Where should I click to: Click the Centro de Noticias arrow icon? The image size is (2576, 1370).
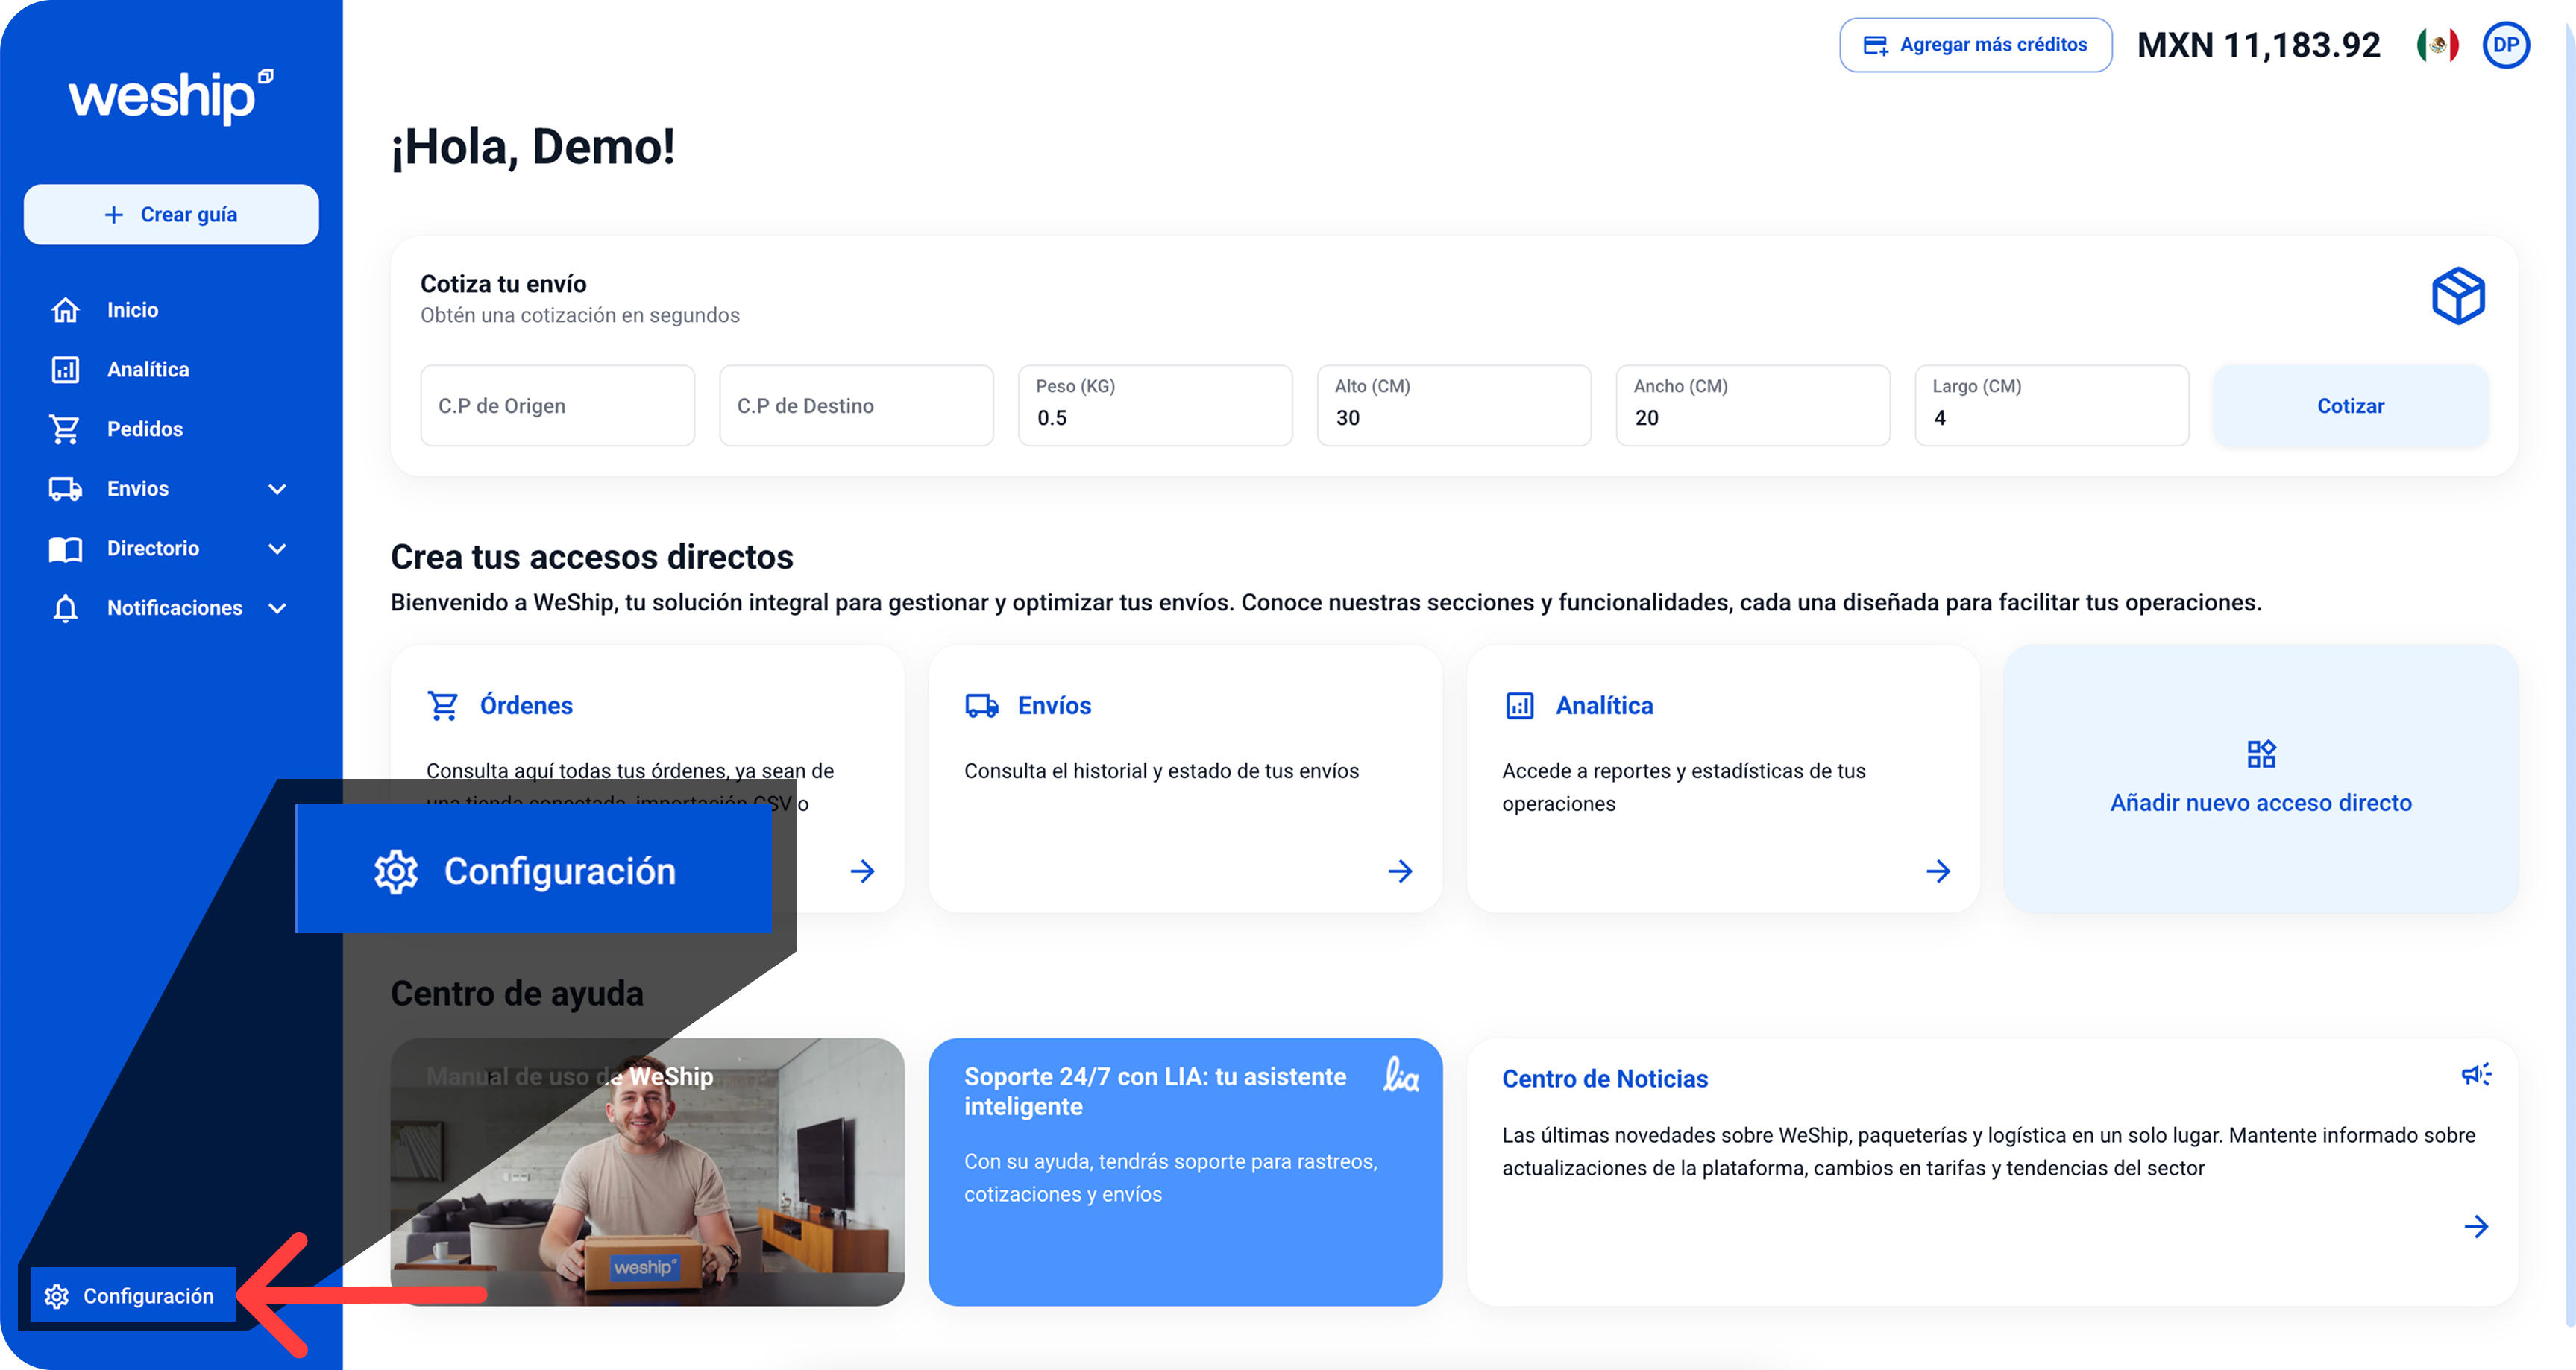coord(2475,1226)
